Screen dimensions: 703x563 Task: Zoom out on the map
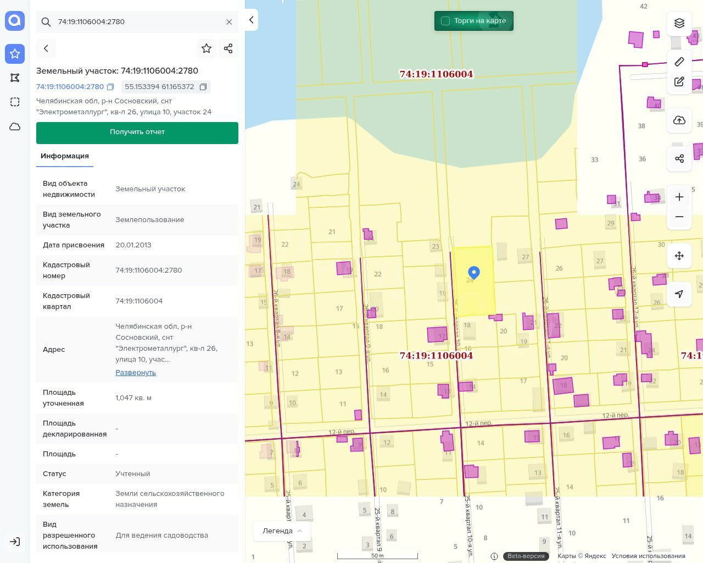pyautogui.click(x=679, y=217)
